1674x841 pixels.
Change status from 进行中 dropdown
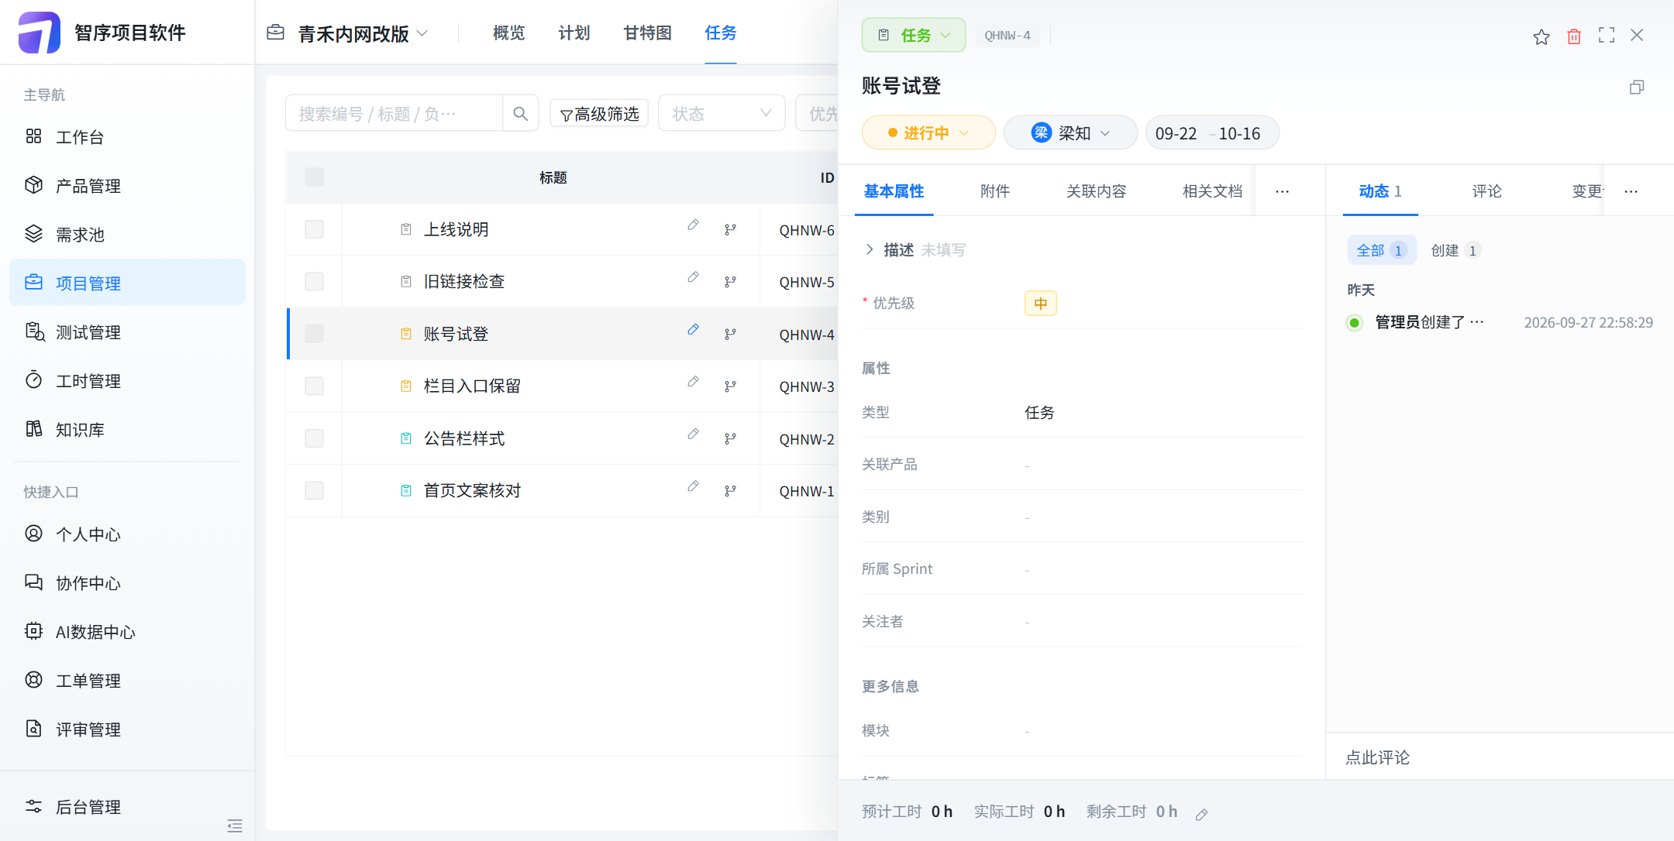[x=928, y=133]
